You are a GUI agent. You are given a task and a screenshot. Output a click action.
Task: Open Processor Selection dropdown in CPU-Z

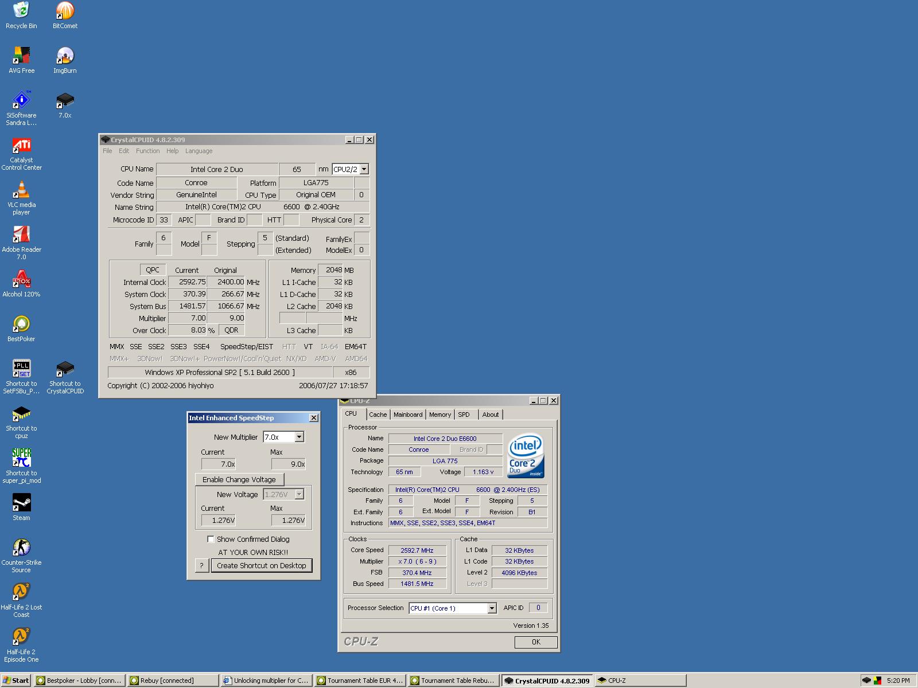click(x=492, y=608)
